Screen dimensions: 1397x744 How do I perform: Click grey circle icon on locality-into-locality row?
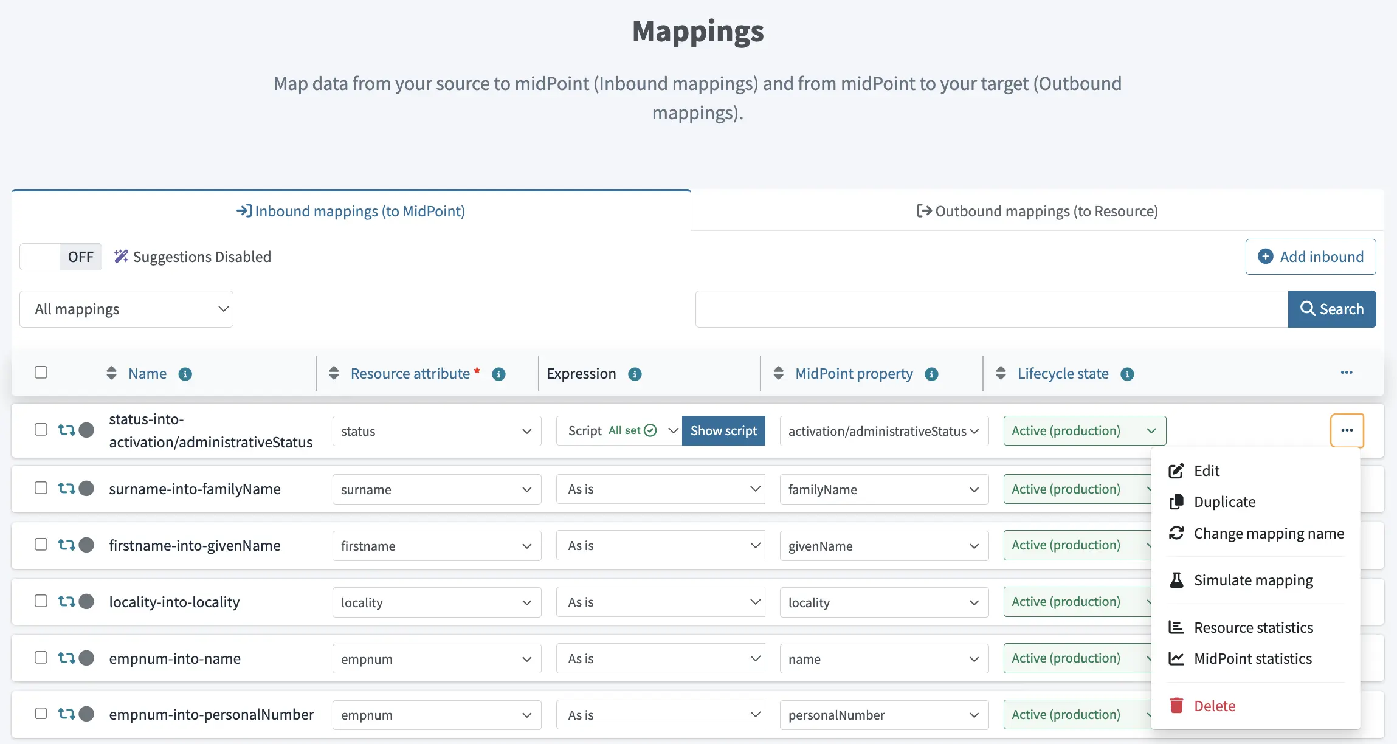pos(87,601)
